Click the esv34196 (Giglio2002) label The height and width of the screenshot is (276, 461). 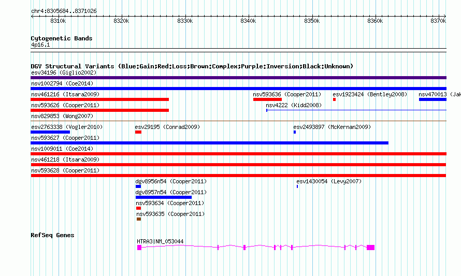click(64, 72)
